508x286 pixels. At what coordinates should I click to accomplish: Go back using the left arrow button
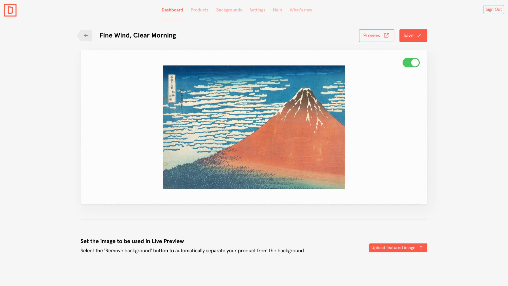click(85, 36)
